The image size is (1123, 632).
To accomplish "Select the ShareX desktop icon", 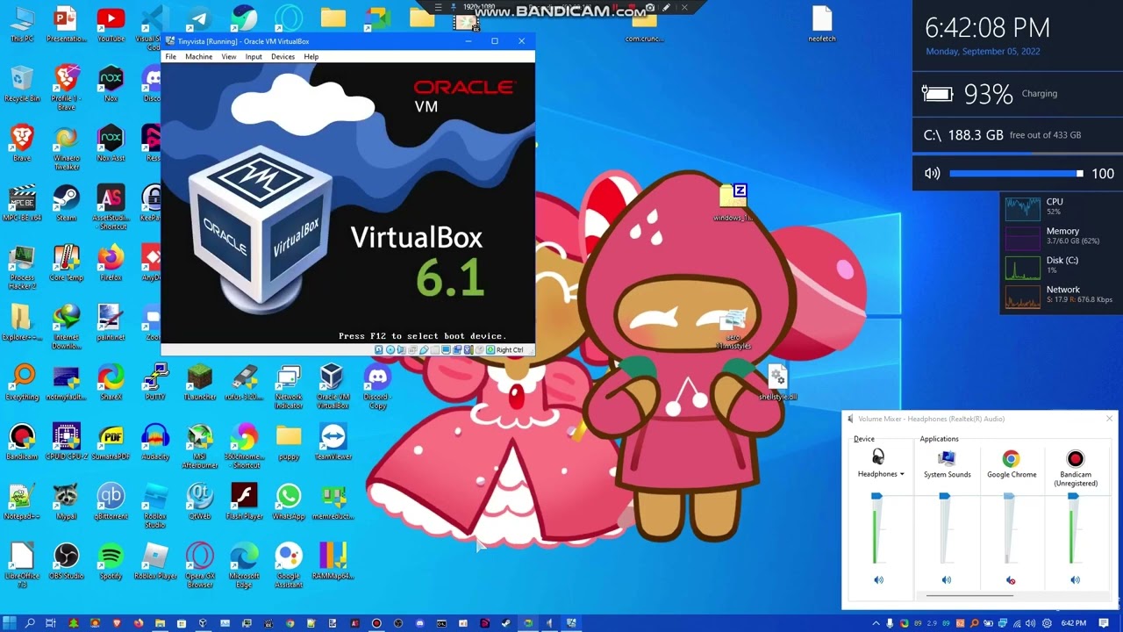I will [x=111, y=381].
